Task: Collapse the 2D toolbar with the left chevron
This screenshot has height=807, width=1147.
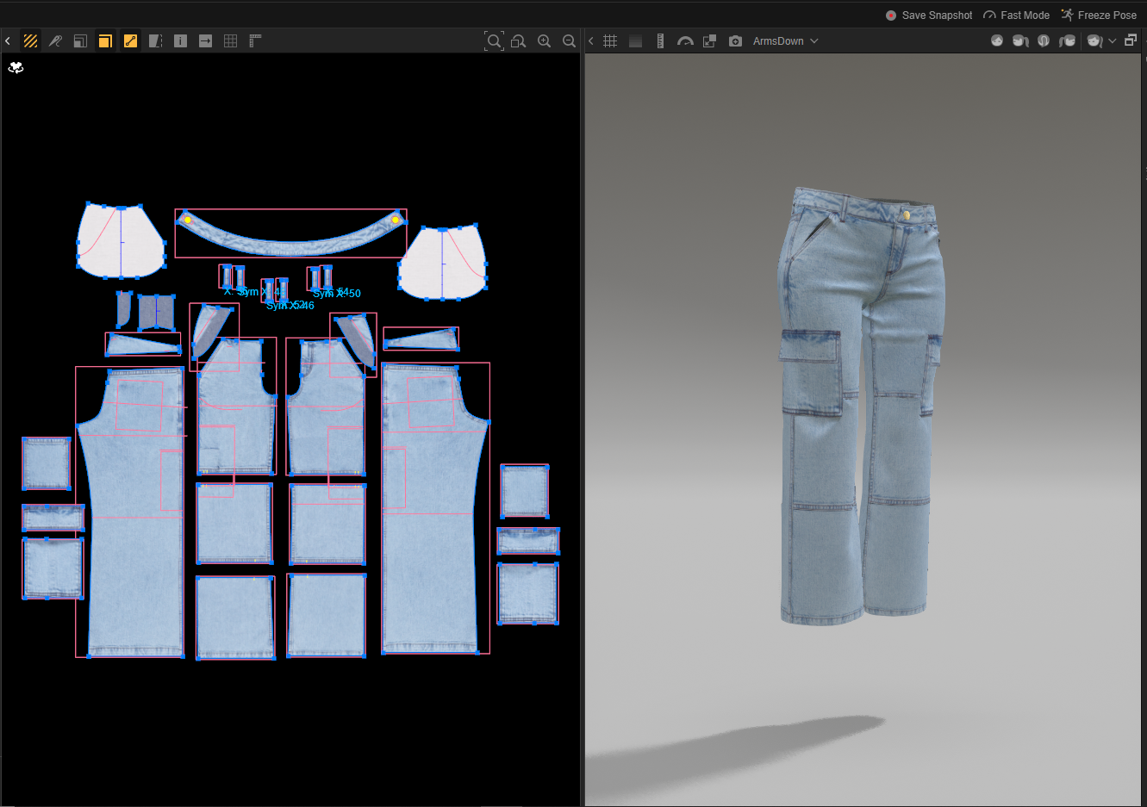Action: click(x=8, y=40)
